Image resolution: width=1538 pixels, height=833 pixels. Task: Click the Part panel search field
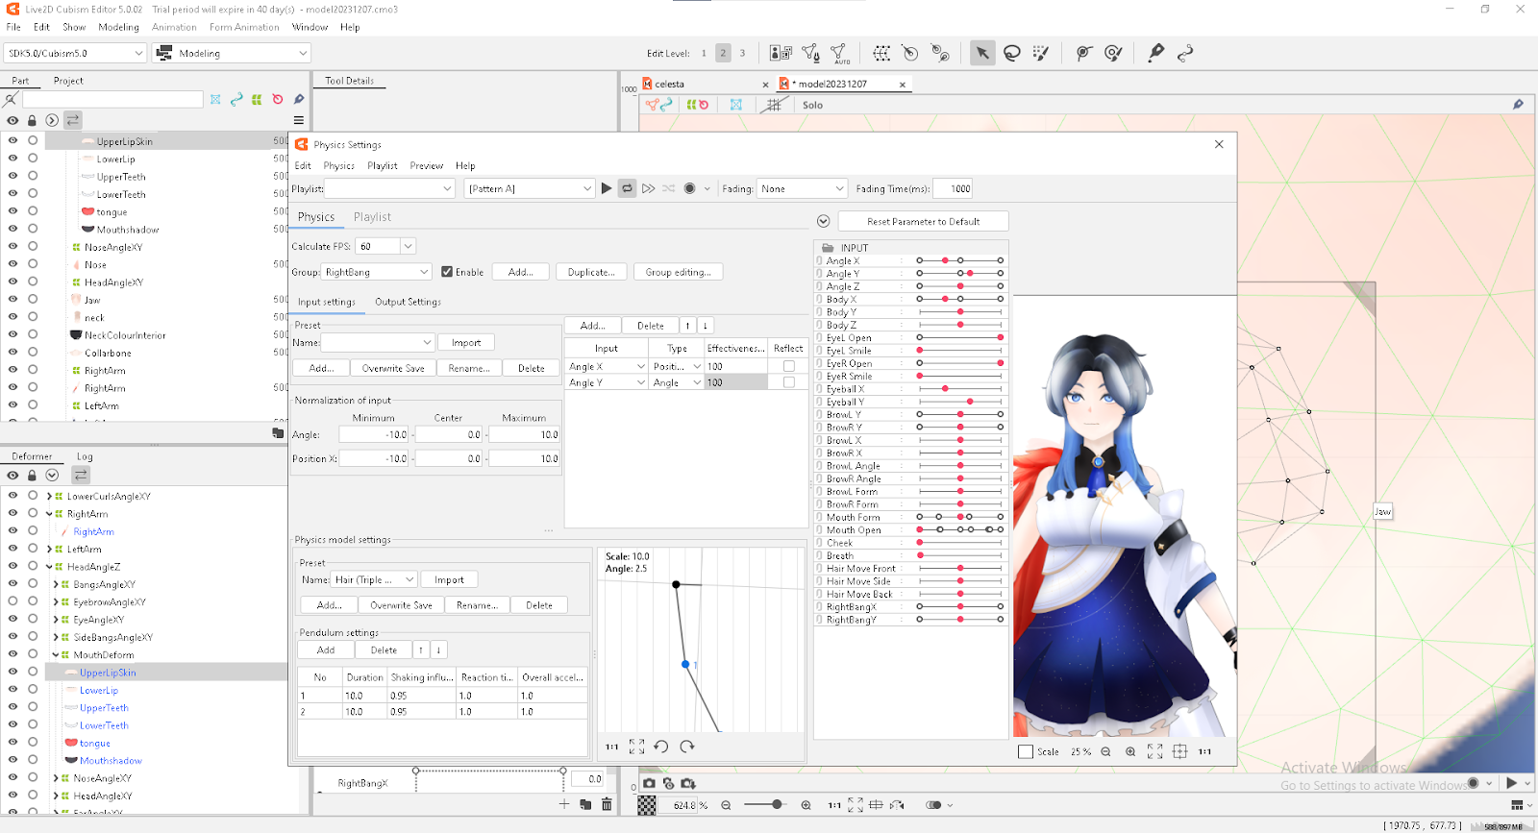click(112, 99)
